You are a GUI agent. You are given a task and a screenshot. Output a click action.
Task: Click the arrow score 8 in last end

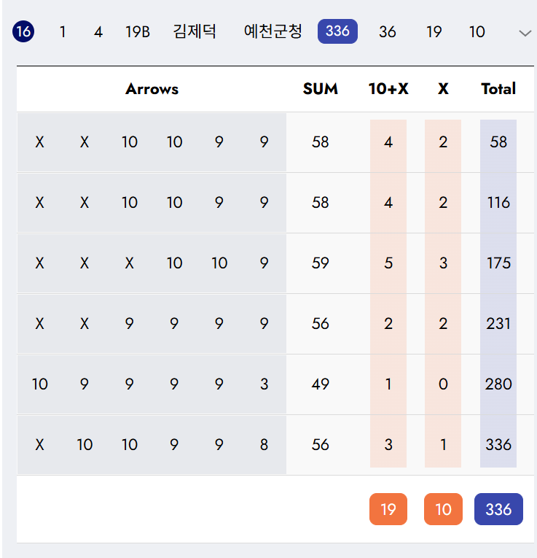264,445
